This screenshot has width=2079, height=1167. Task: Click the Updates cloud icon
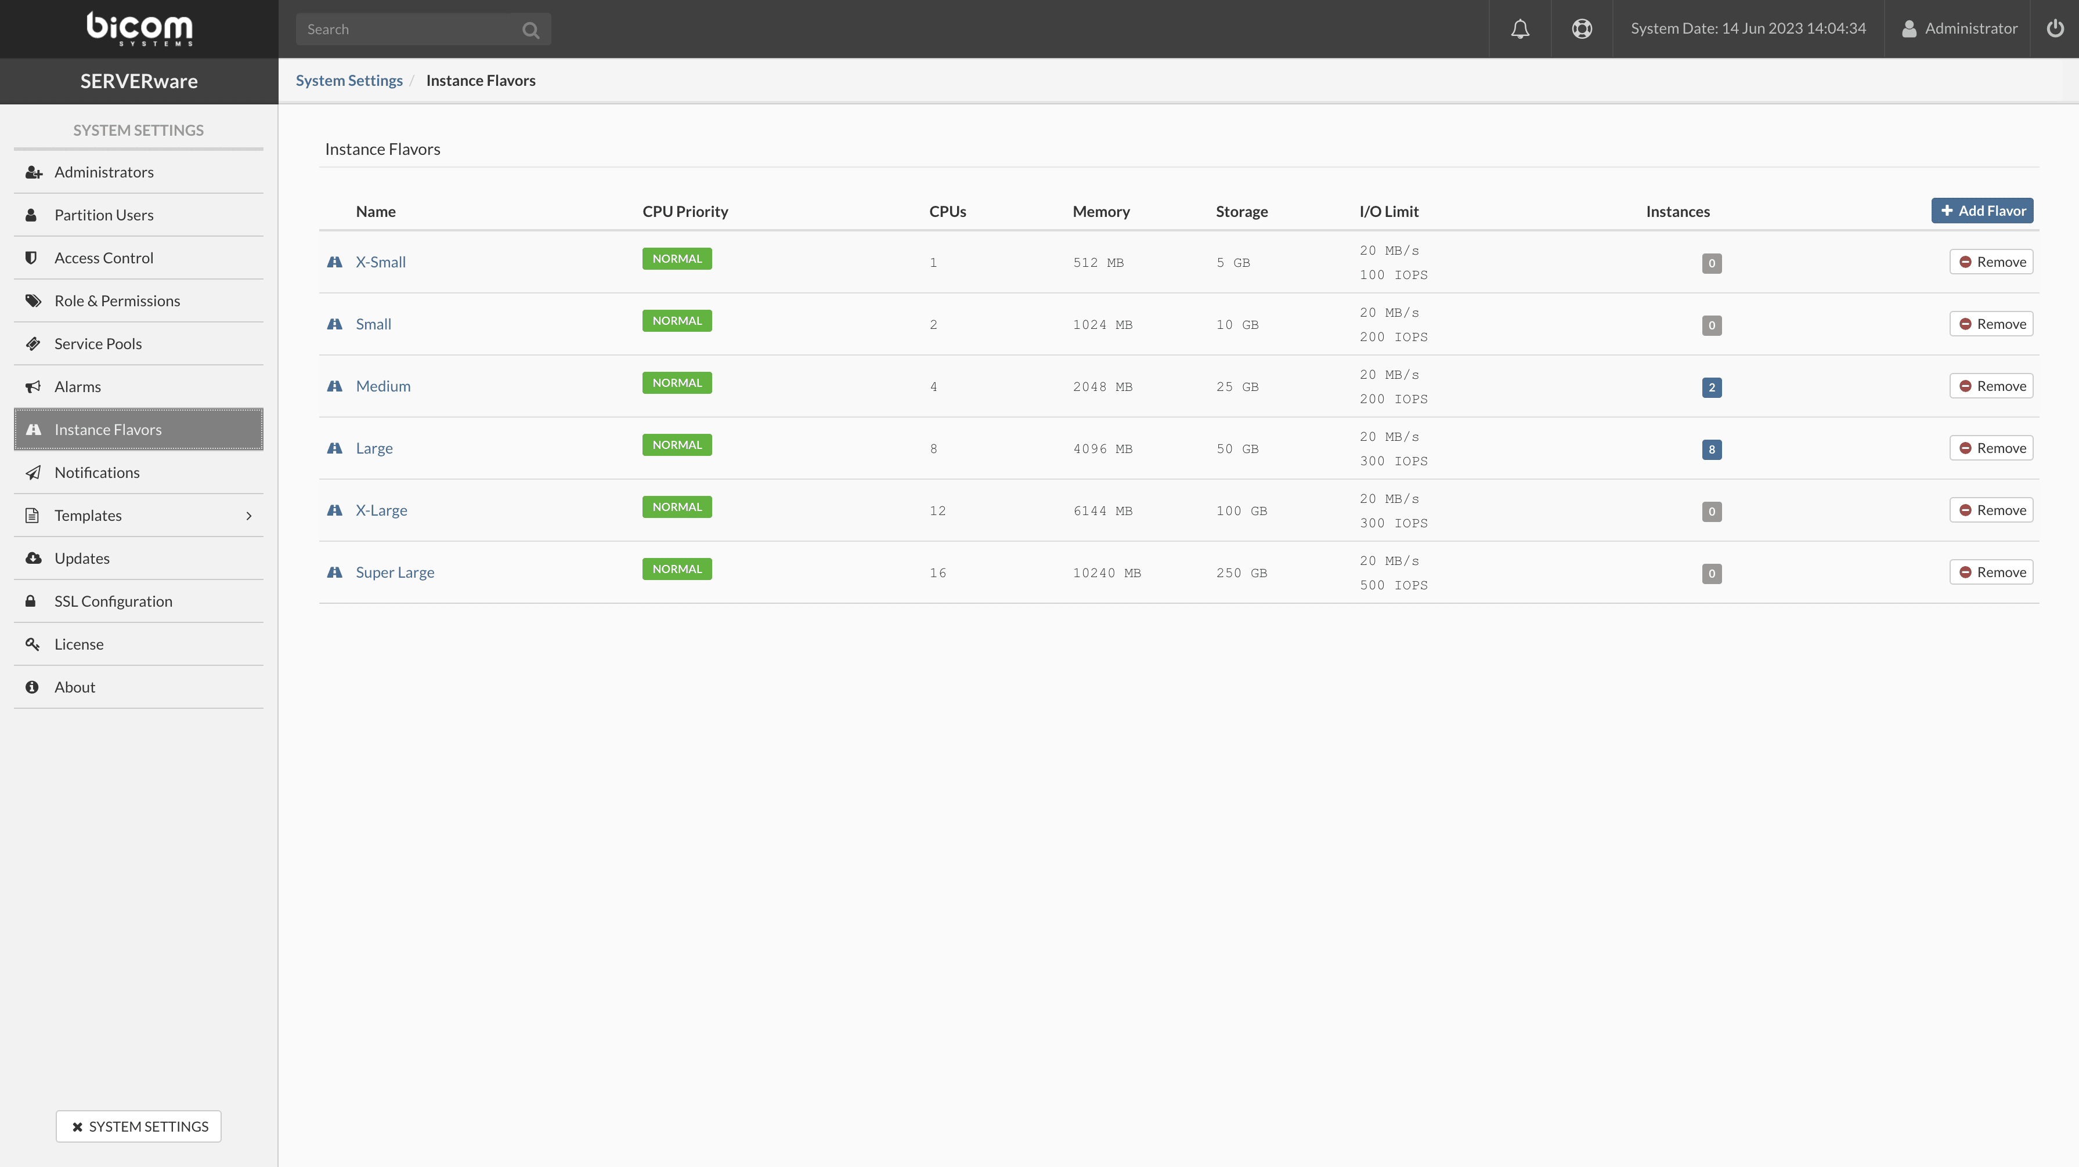[x=33, y=558]
